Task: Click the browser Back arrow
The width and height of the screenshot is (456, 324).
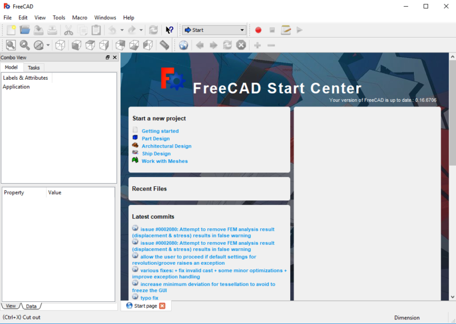Action: 200,45
